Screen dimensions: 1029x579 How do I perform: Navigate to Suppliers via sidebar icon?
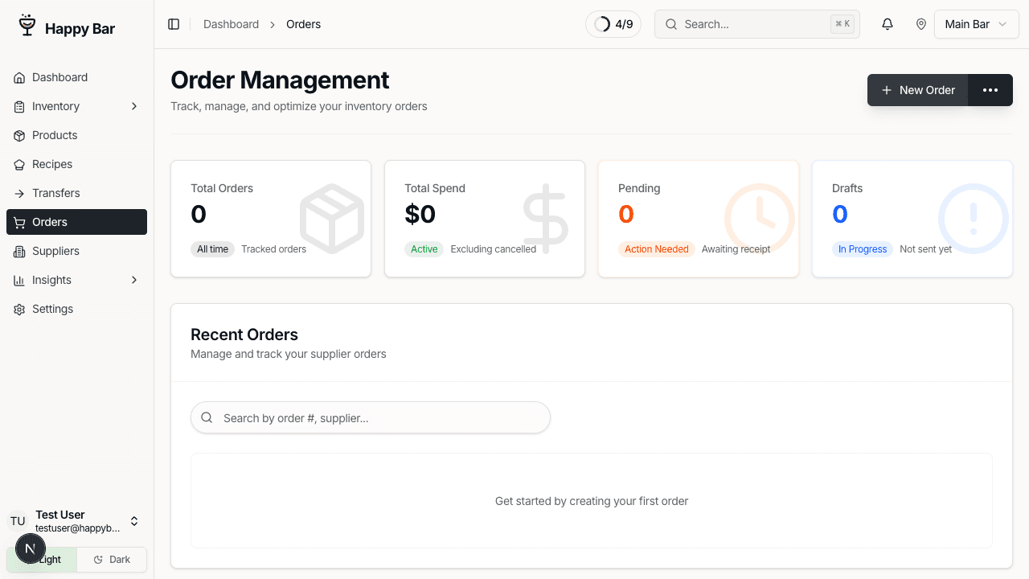18,251
